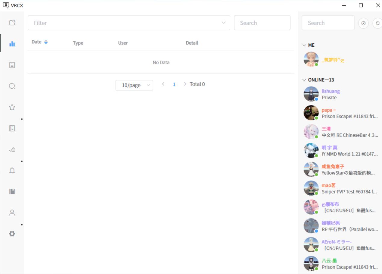
Task: Open the 10/page size selector
Action: point(134,85)
